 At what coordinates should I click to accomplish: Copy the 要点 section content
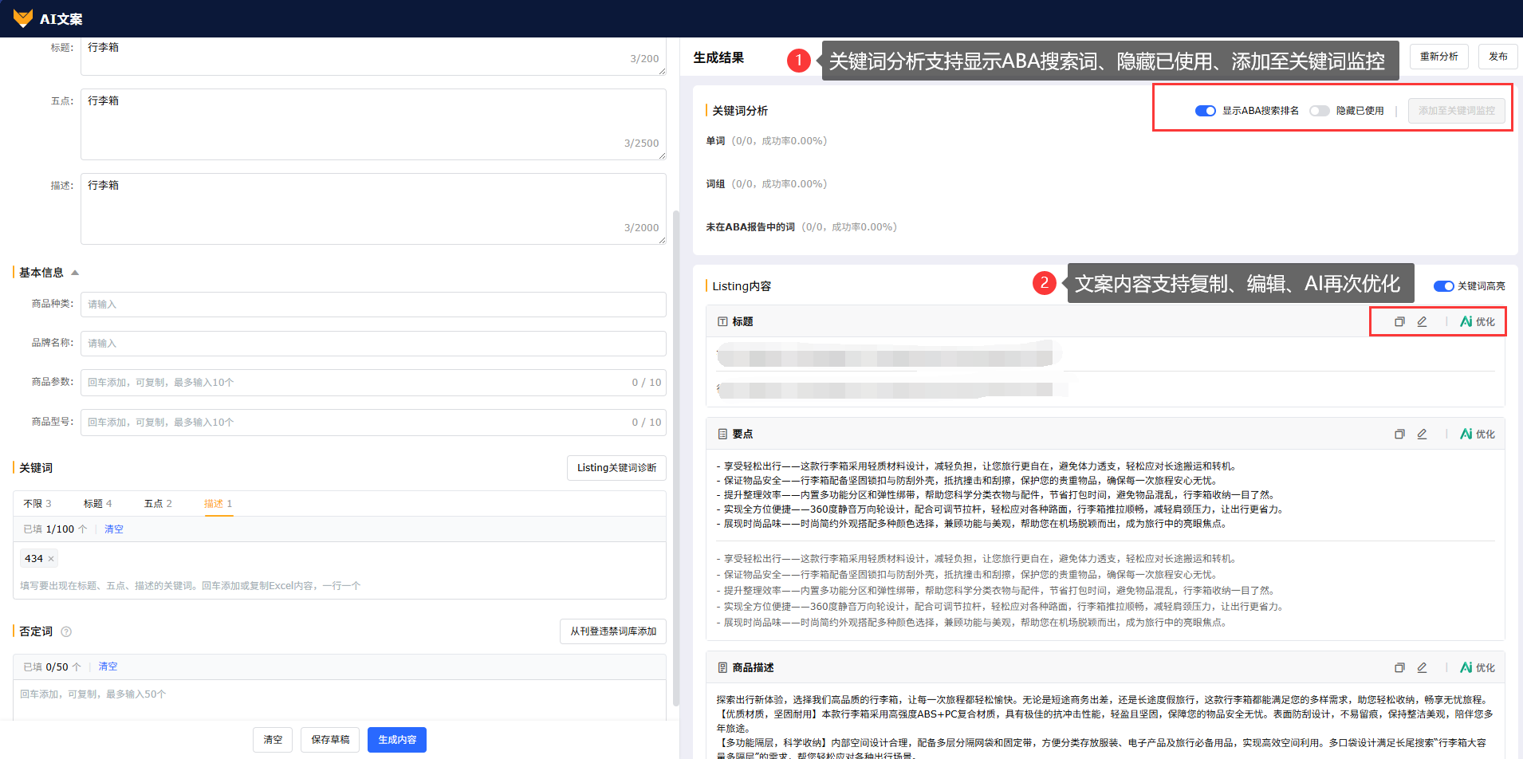pyautogui.click(x=1399, y=435)
